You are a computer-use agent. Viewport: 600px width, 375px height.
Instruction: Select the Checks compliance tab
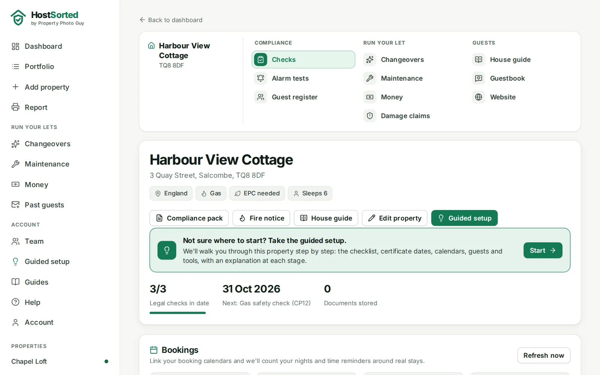coord(303,60)
